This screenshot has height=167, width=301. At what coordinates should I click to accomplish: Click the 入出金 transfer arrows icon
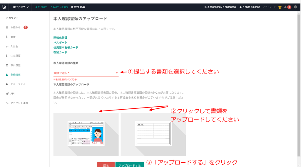[7, 47]
